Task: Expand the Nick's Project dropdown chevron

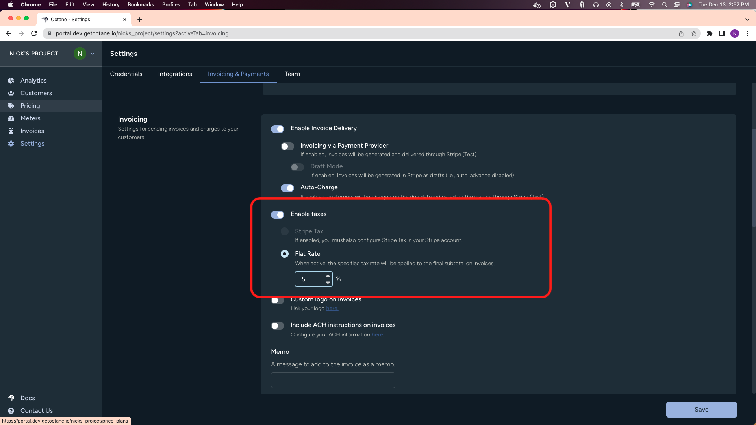Action: point(93,54)
